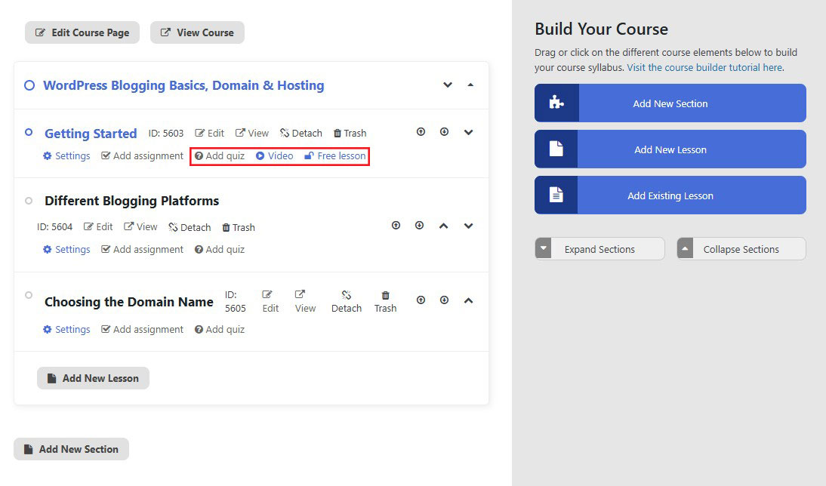Trash the lesson with ID 5605

pyautogui.click(x=385, y=302)
